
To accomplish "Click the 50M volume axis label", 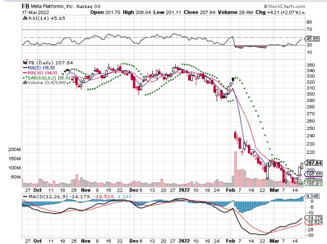I will point(15,177).
